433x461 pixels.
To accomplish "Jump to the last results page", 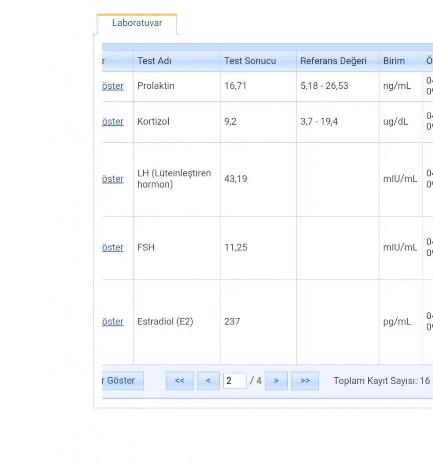I will (305, 381).
